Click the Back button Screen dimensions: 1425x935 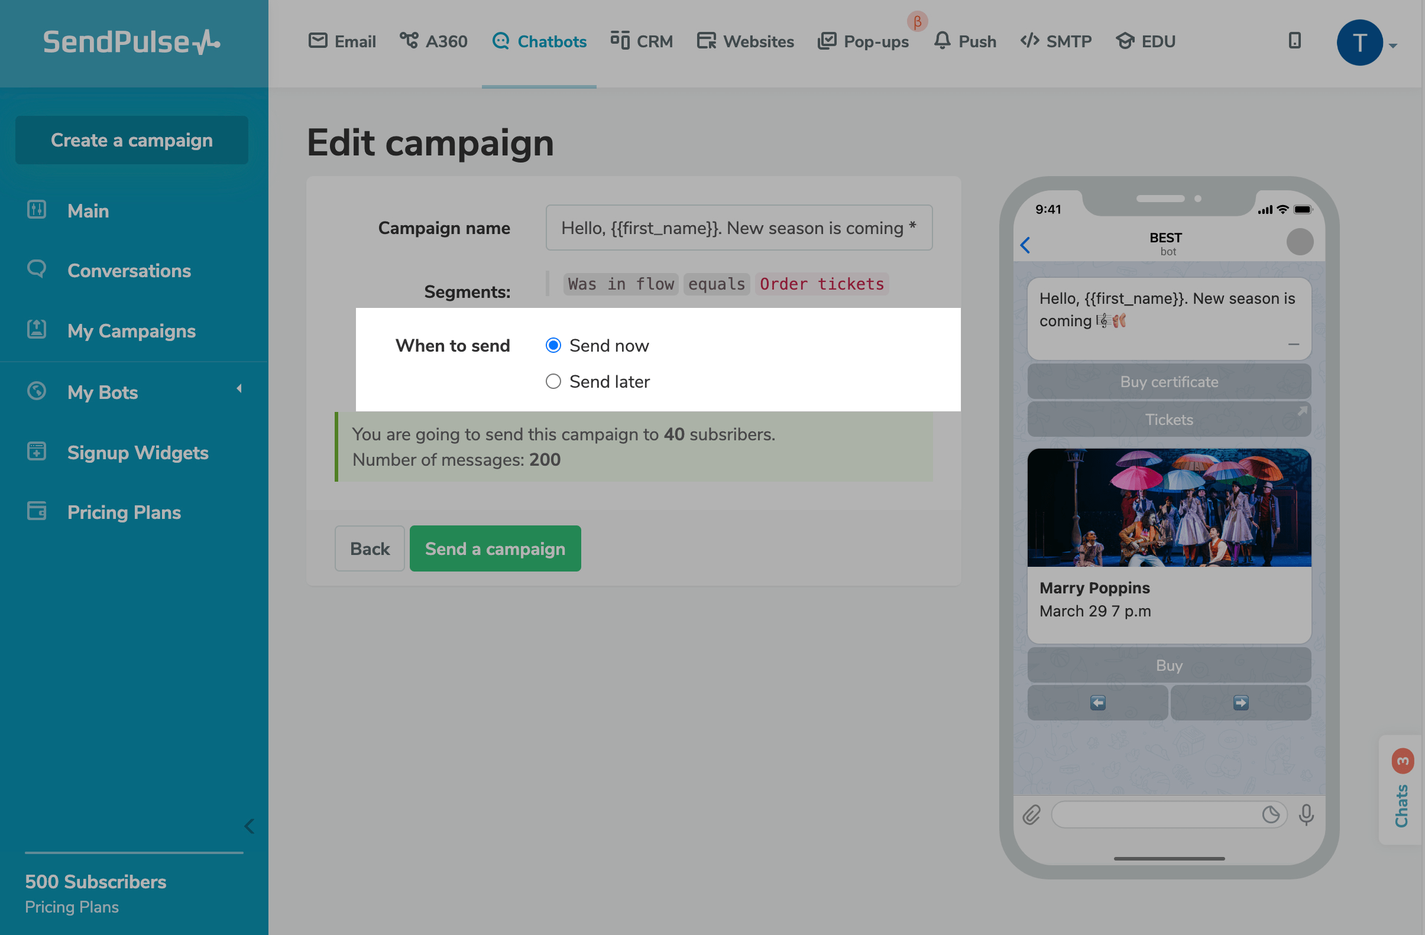370,548
